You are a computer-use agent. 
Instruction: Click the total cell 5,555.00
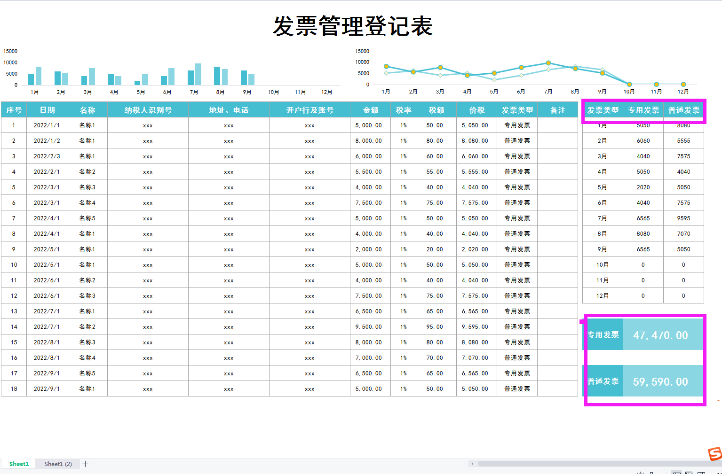(476, 172)
